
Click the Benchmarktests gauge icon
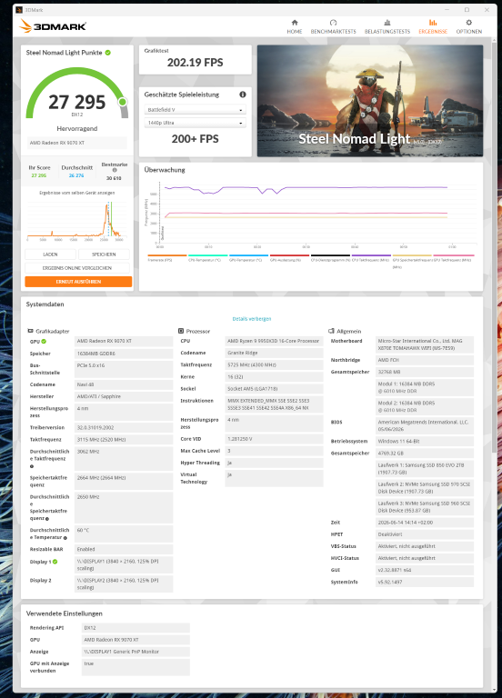(x=333, y=22)
